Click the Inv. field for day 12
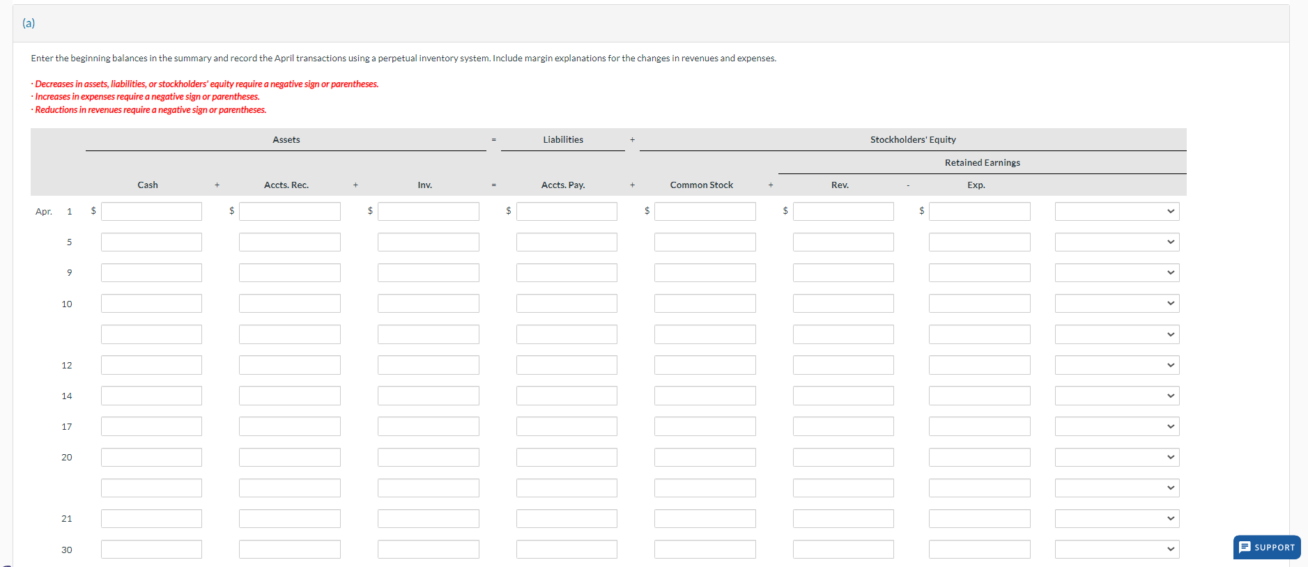1308x567 pixels. tap(429, 365)
